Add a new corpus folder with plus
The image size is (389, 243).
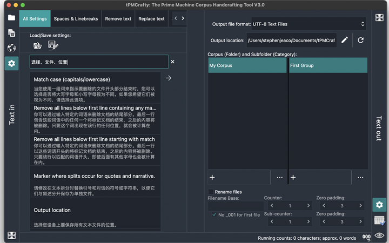[x=212, y=177]
